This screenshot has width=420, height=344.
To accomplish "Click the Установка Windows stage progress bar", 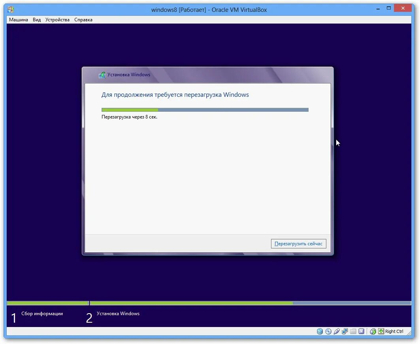I will [x=250, y=303].
